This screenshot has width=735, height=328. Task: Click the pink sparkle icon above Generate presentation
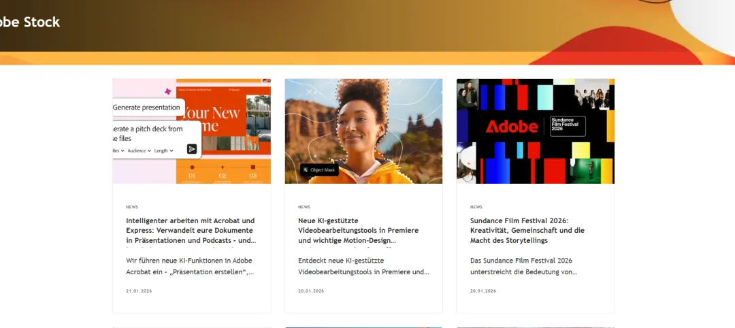tap(168, 91)
